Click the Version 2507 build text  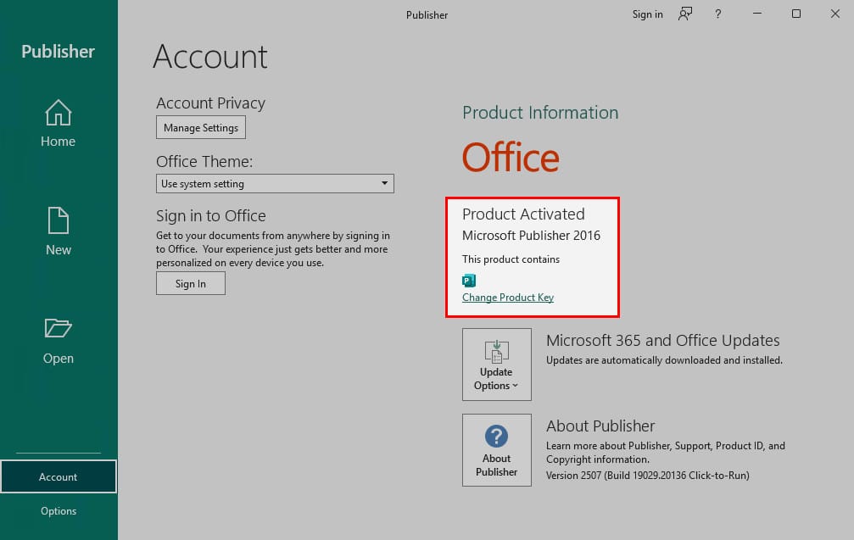(x=648, y=476)
